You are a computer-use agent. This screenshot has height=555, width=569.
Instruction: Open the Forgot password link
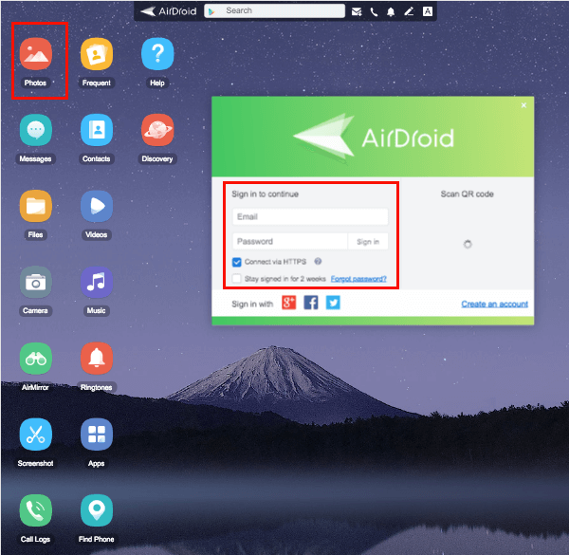point(358,279)
